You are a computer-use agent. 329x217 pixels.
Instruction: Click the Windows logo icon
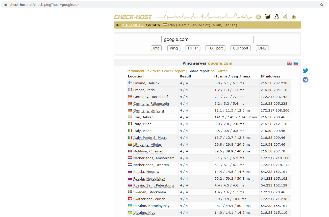coord(294,17)
